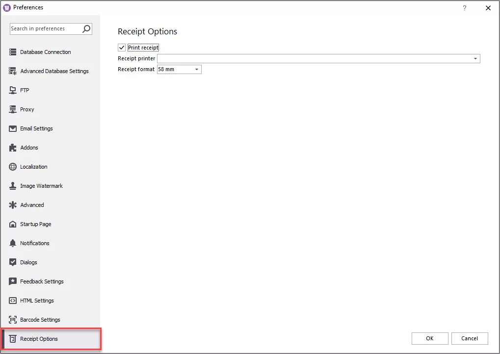Click the Image Watermark stamp icon
500x354 pixels.
click(13, 186)
